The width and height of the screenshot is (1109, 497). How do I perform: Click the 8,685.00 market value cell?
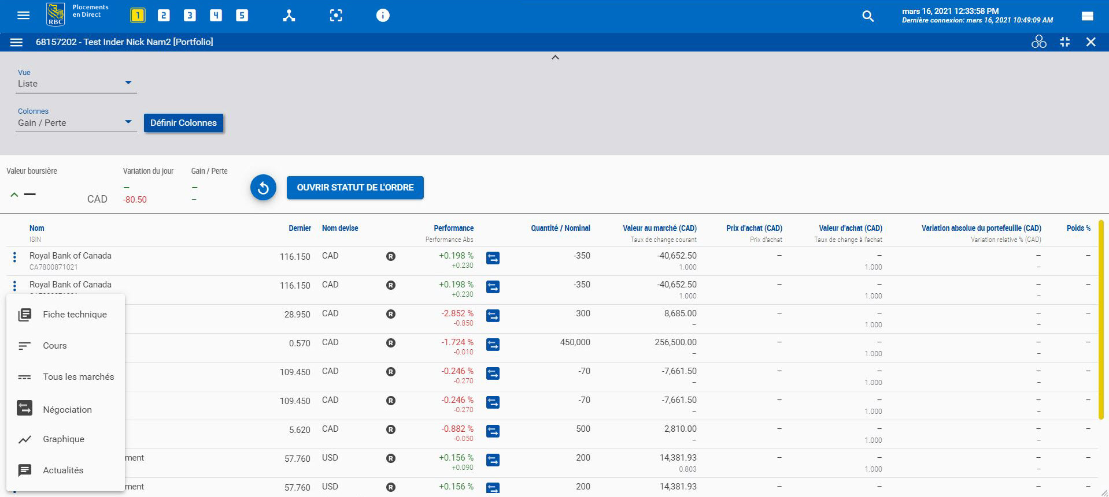click(x=680, y=313)
